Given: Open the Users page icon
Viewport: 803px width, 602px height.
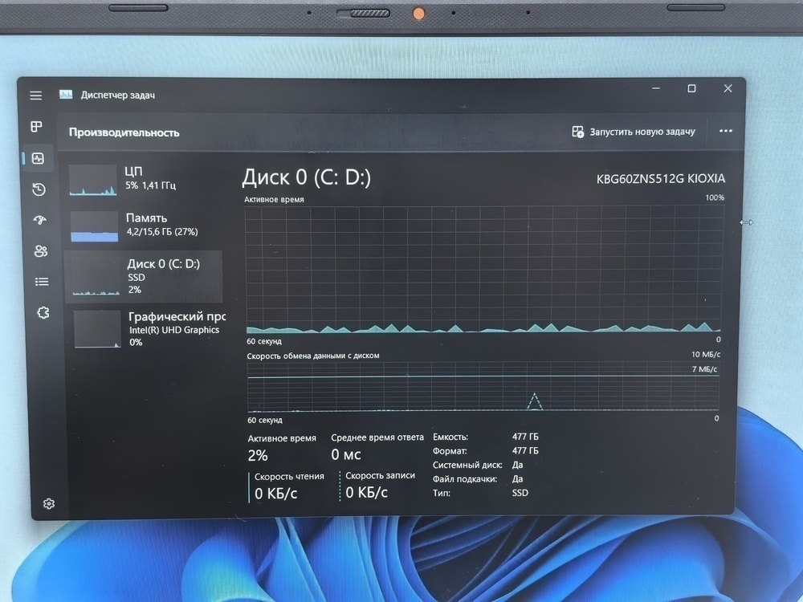Looking at the screenshot, I should click(x=41, y=250).
